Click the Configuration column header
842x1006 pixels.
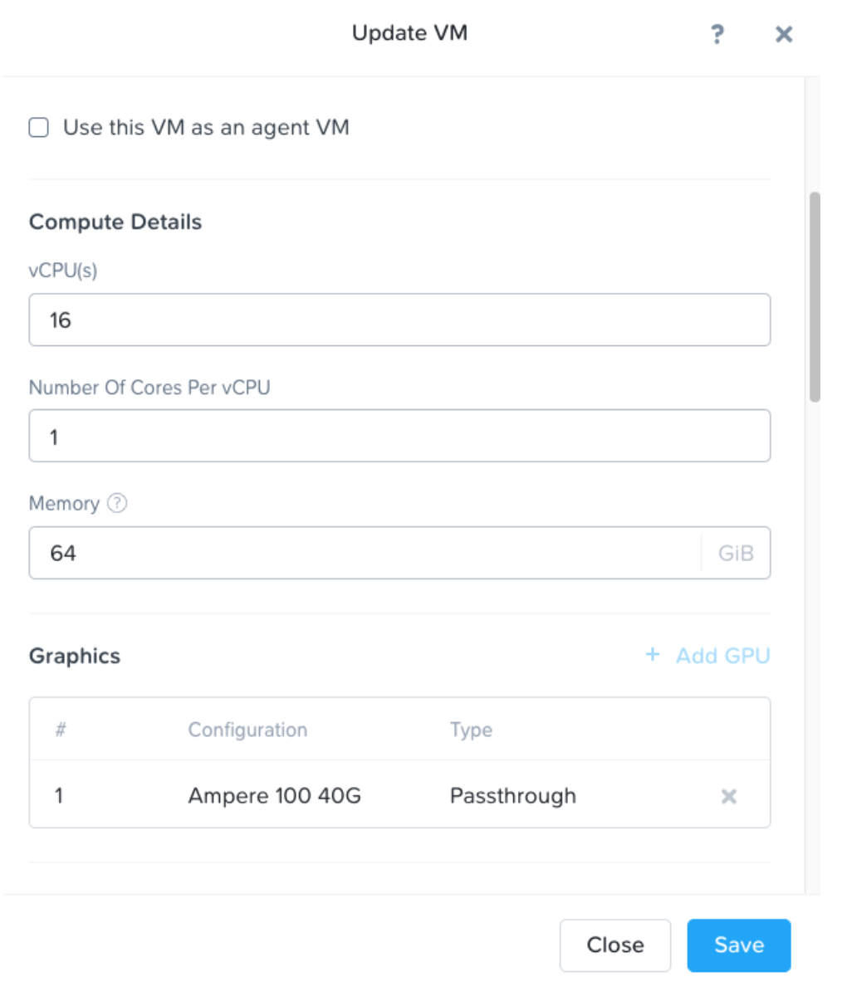[247, 730]
